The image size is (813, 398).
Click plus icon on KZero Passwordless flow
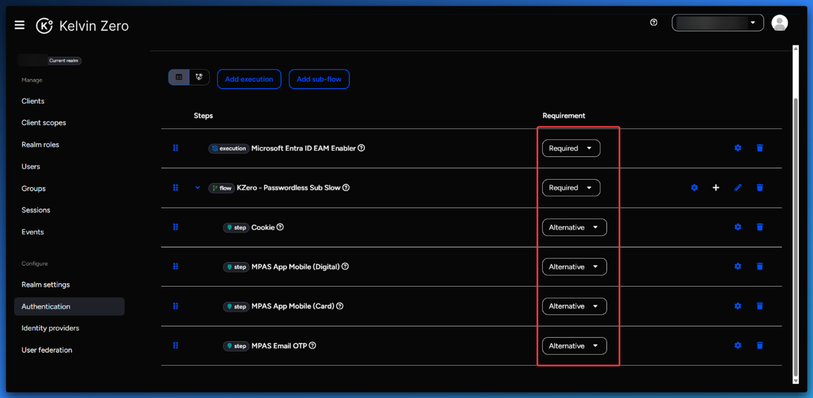pos(716,188)
